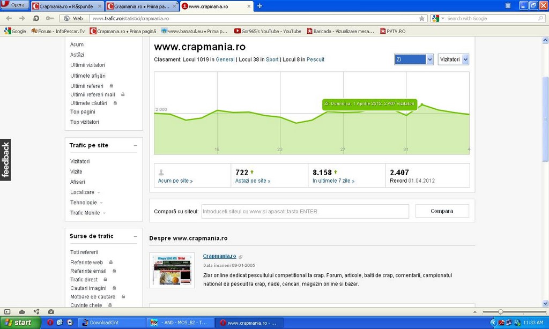Open the Pescuit ranking link
Viewport: 549px width, 329px height.
click(315, 59)
